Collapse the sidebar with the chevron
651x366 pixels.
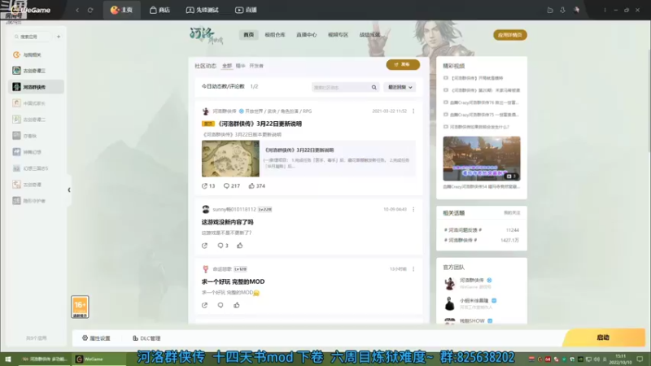click(69, 190)
